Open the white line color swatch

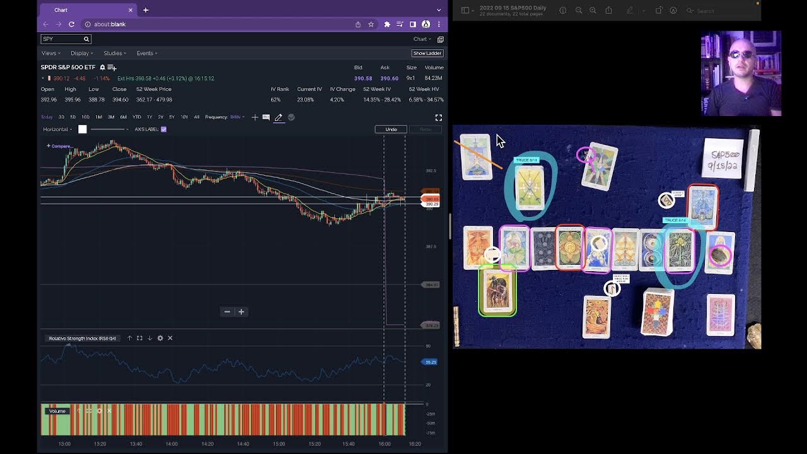pyautogui.click(x=82, y=129)
